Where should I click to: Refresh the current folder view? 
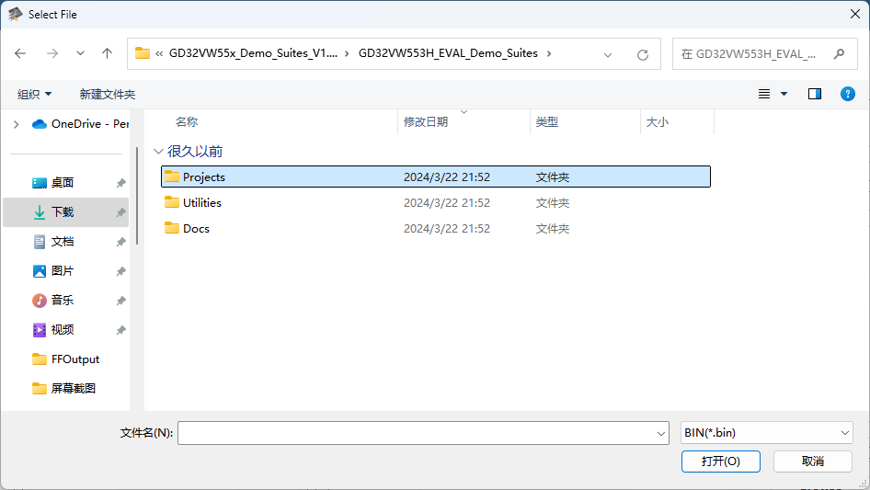coord(643,54)
